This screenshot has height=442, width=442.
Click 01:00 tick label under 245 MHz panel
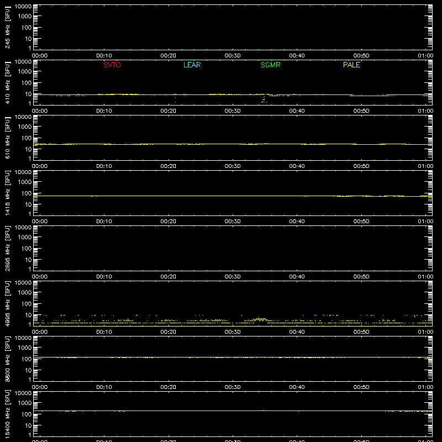coord(425,56)
